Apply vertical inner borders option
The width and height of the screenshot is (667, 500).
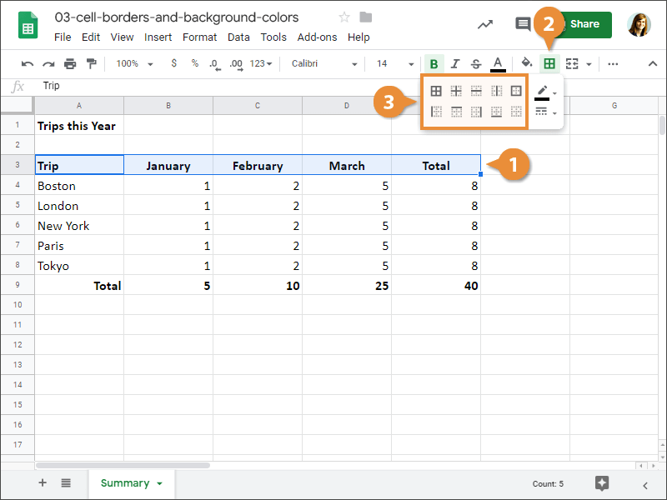(x=496, y=91)
